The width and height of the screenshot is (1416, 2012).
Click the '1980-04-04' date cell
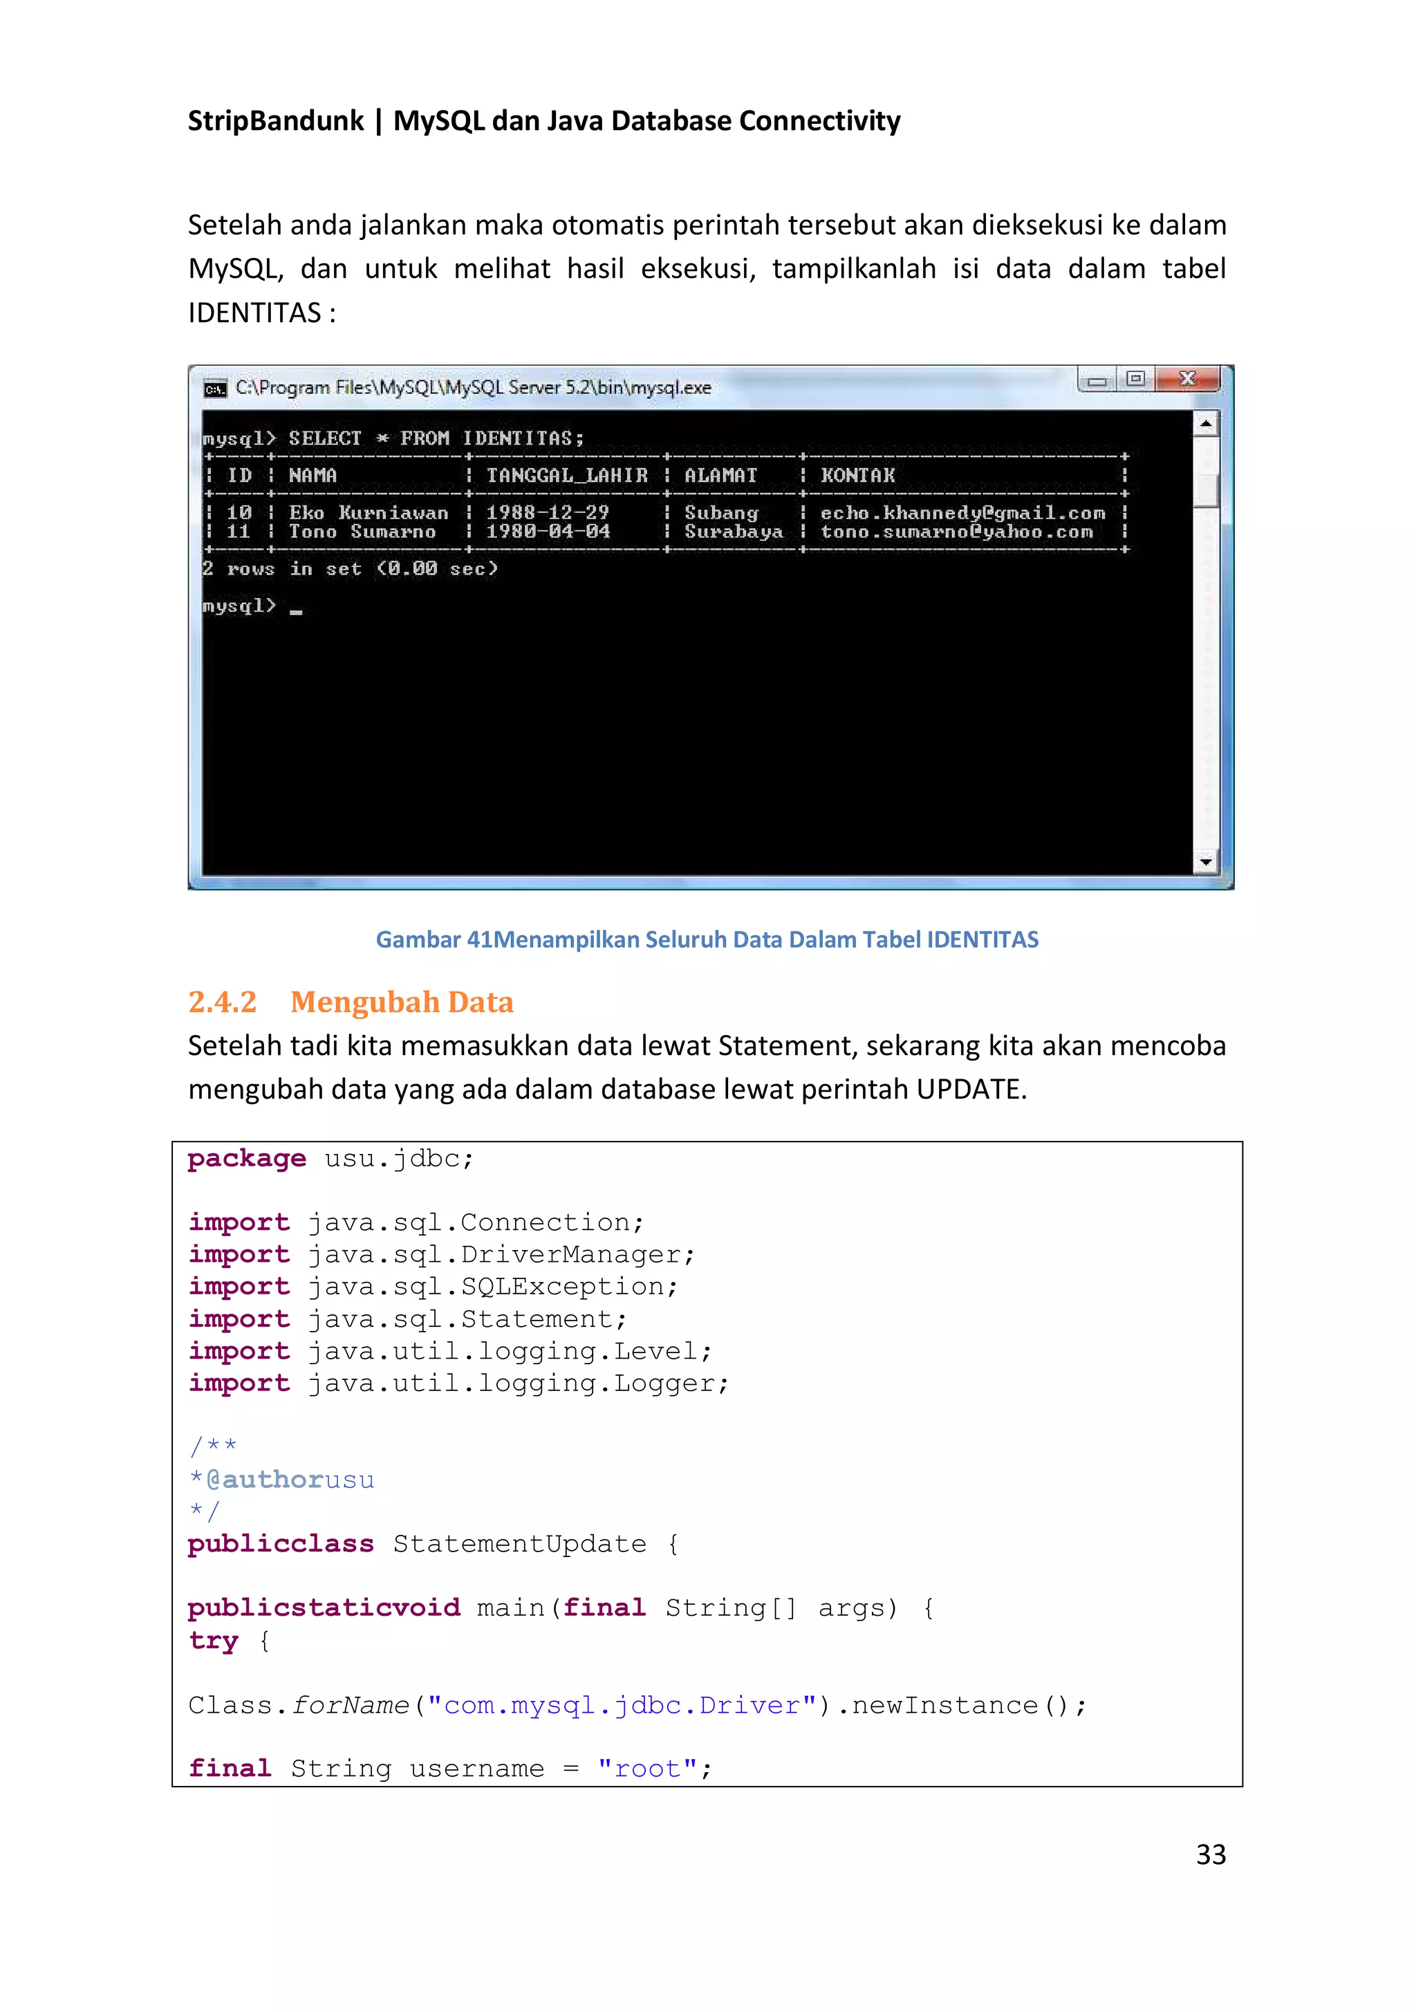tap(548, 532)
